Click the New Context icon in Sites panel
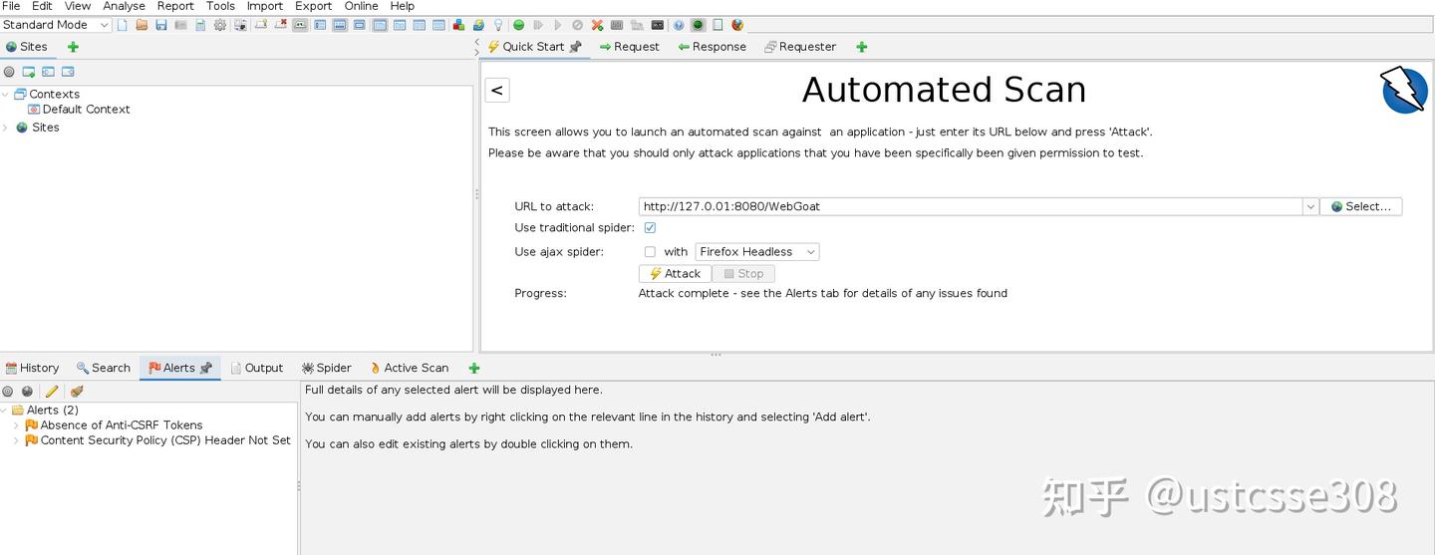 coord(29,72)
